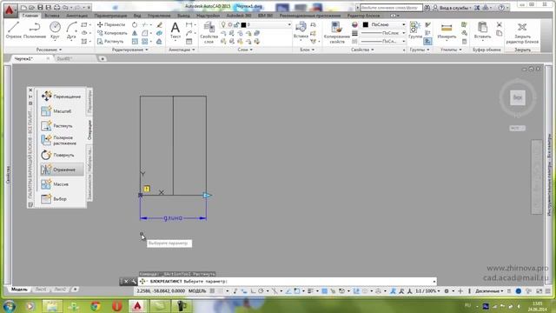Click the blue triangle grip of the parameter

pos(207,195)
